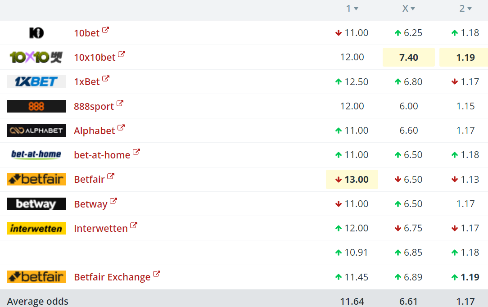Click 888sport draw odds 6.00

click(x=408, y=106)
